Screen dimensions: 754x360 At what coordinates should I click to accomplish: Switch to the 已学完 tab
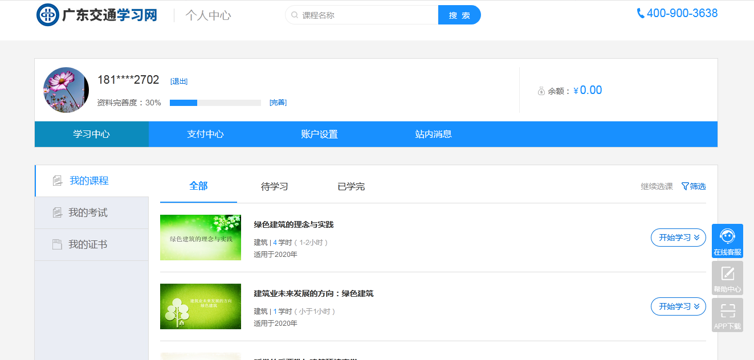[351, 187]
